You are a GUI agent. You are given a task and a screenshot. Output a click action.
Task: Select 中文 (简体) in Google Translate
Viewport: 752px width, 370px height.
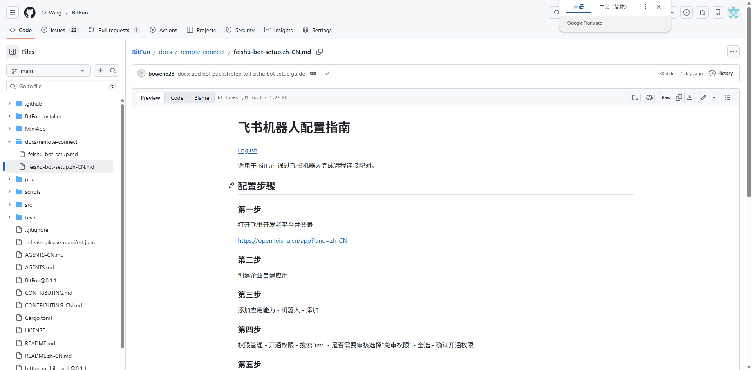click(613, 7)
